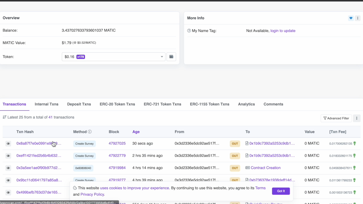Open transaction hash 0xeff1421fed2b6b4b632
363x204 pixels.
[39, 156]
